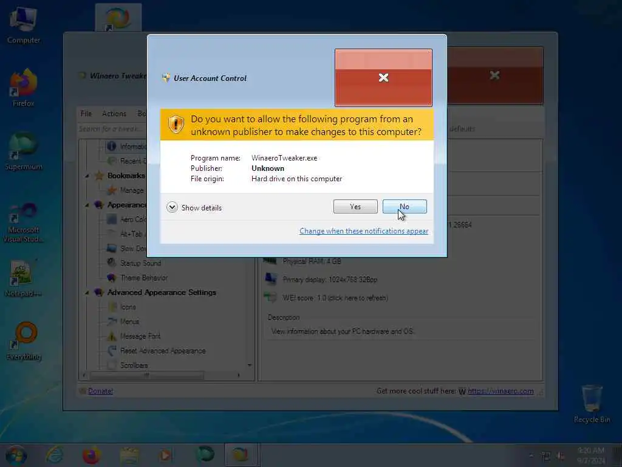Click Yes in the User Account Control dialog
The image size is (622, 467).
[355, 207]
